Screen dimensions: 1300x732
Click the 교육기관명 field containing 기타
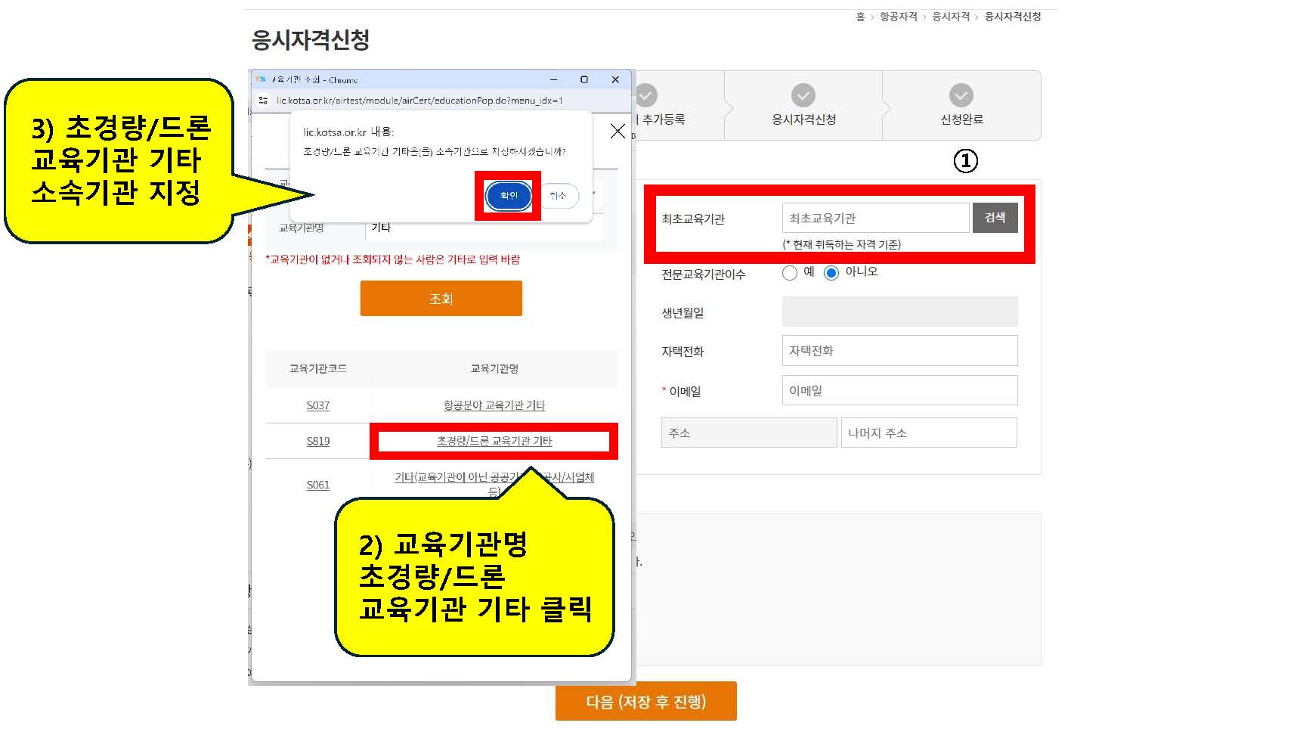click(x=486, y=228)
